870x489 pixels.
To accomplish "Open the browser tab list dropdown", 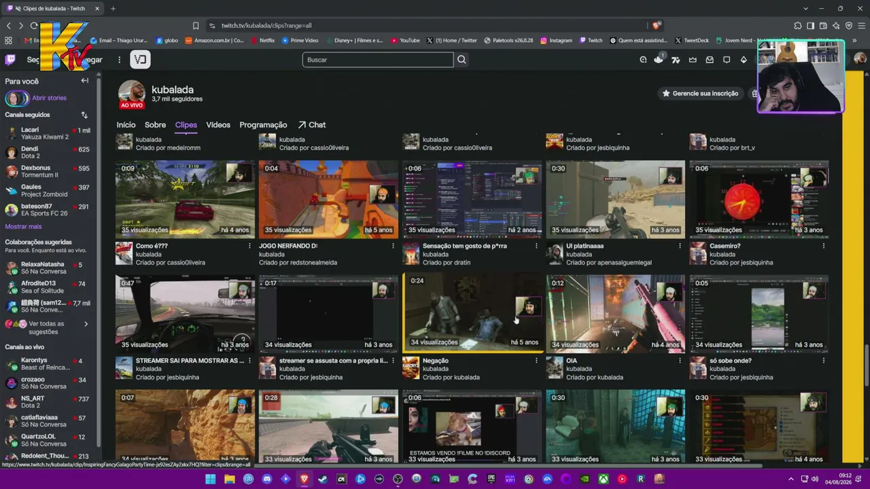I will pyautogui.click(x=805, y=8).
